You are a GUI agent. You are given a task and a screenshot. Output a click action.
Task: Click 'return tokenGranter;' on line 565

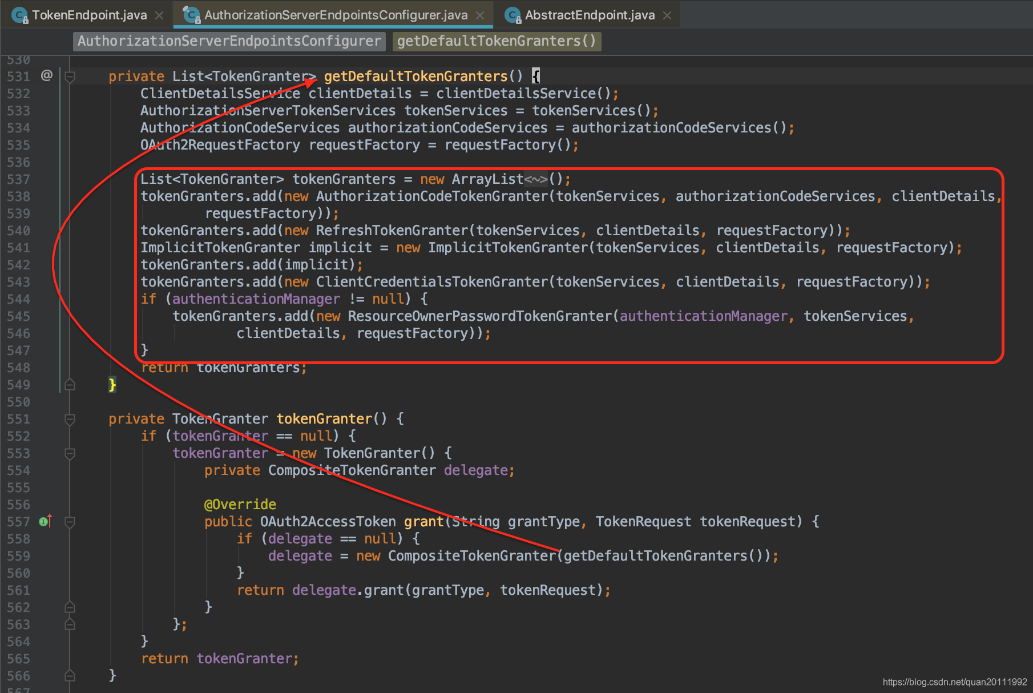220,659
